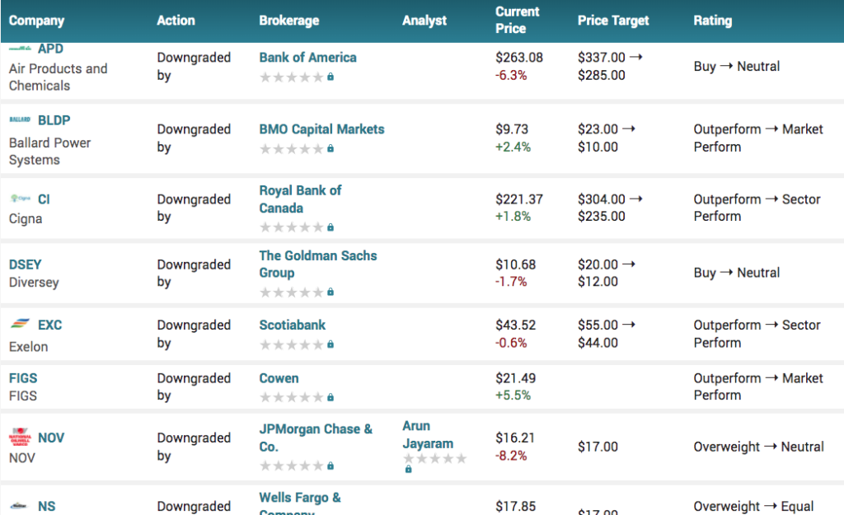Open BMO Capital Markets brokerage link
The image size is (844, 515).
click(321, 129)
